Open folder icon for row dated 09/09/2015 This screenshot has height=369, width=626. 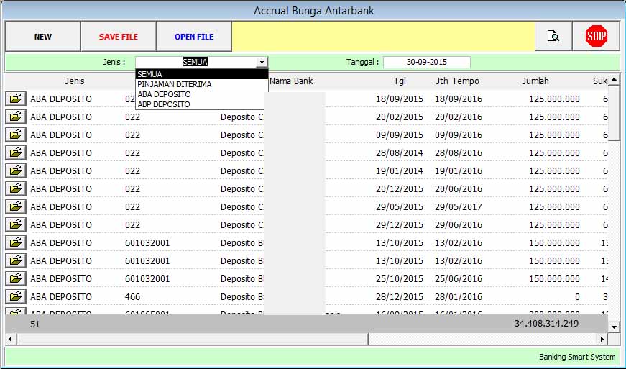(16, 135)
